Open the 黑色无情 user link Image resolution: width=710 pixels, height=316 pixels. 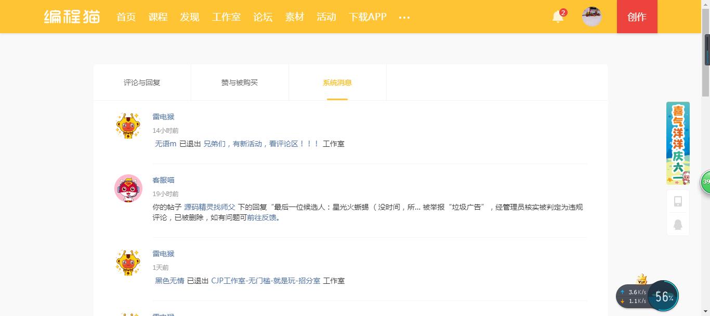pos(169,281)
